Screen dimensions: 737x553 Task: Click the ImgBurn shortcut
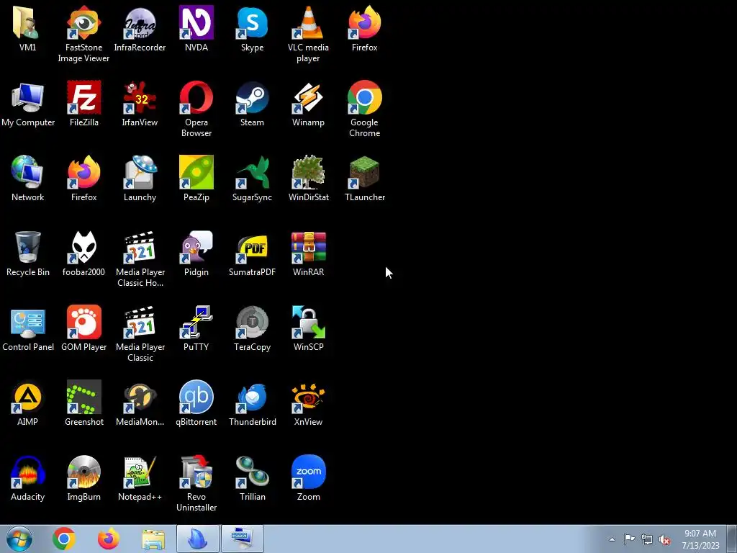83,472
